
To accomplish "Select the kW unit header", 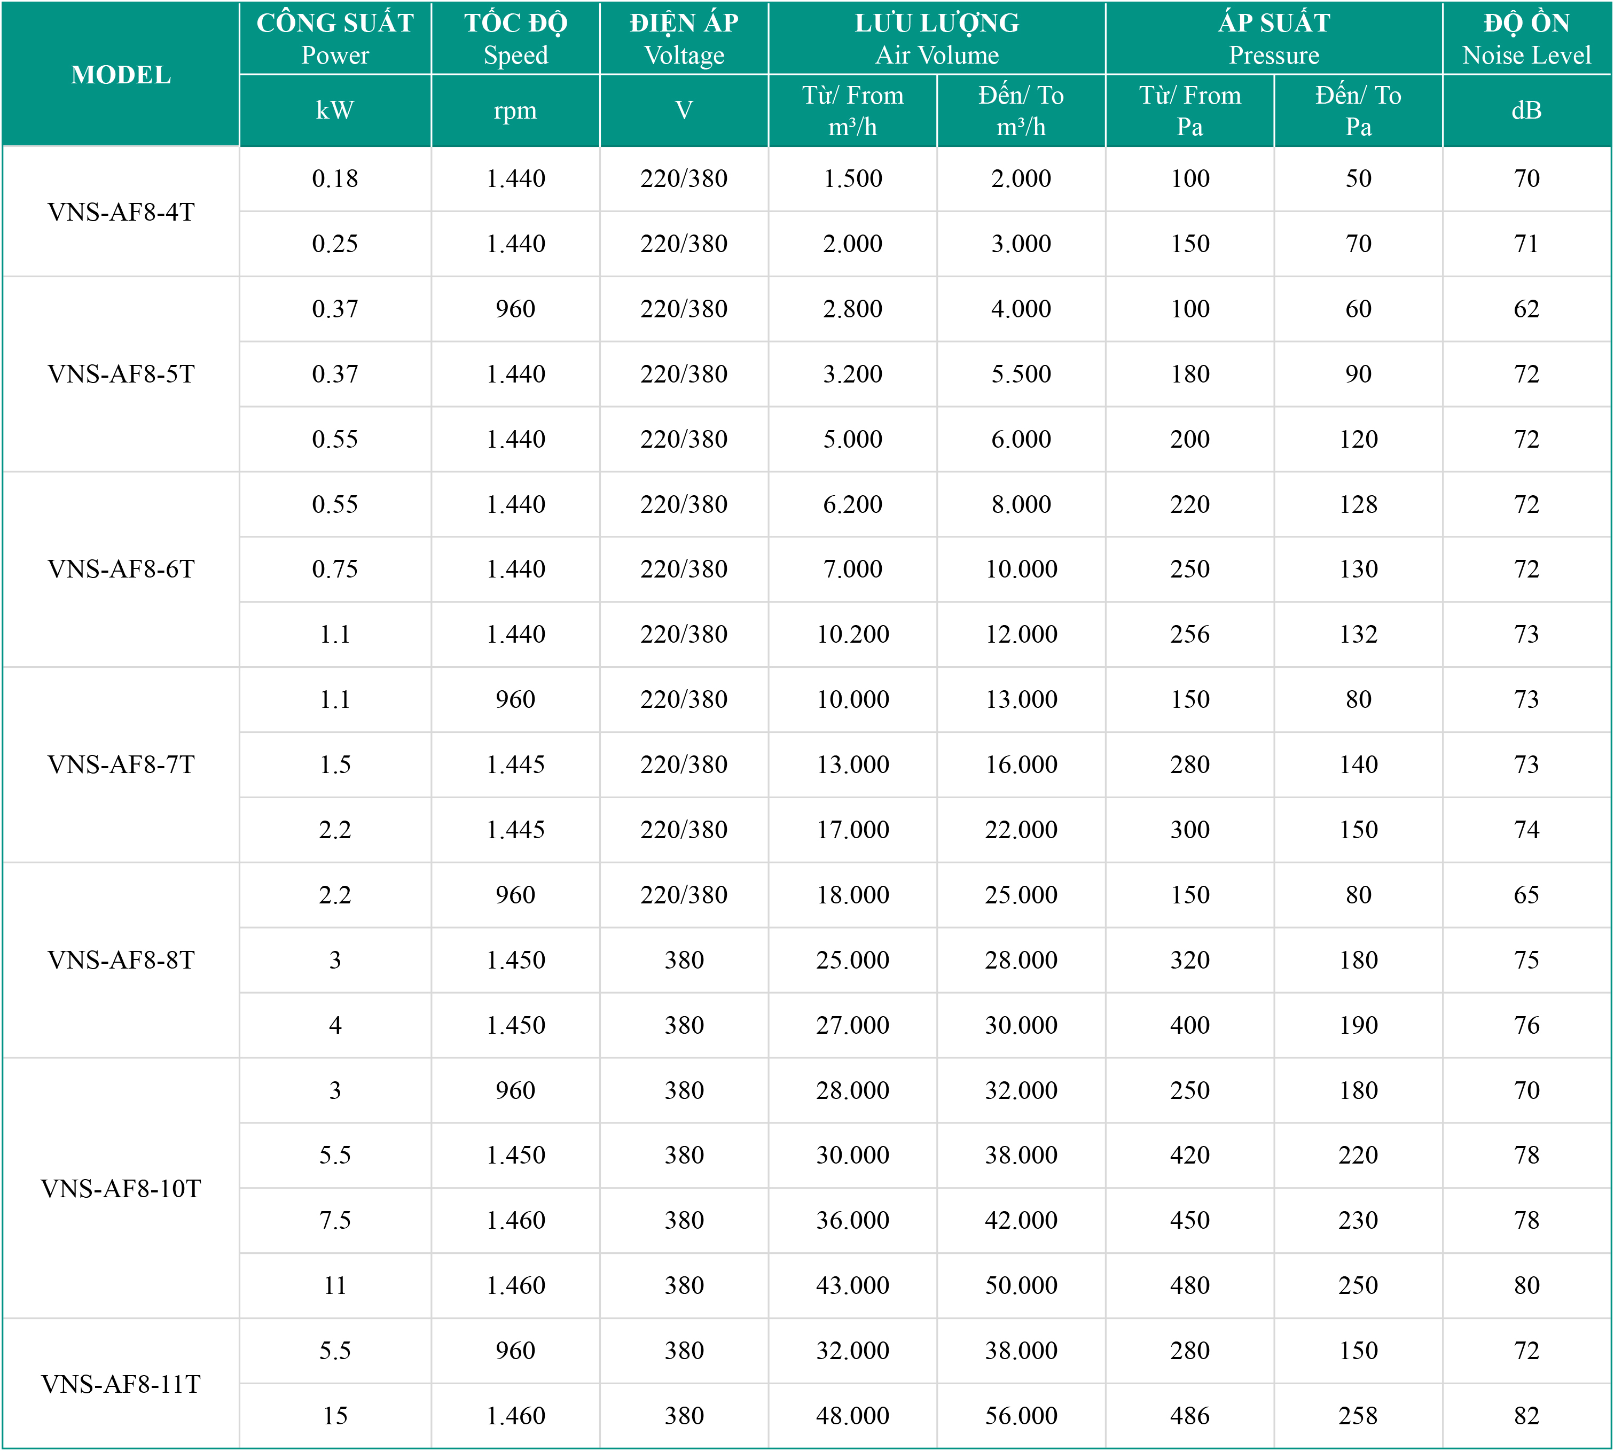I will tap(335, 110).
